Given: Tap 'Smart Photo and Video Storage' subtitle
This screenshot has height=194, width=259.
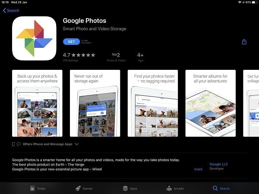Looking at the screenshot, I should pos(95,29).
